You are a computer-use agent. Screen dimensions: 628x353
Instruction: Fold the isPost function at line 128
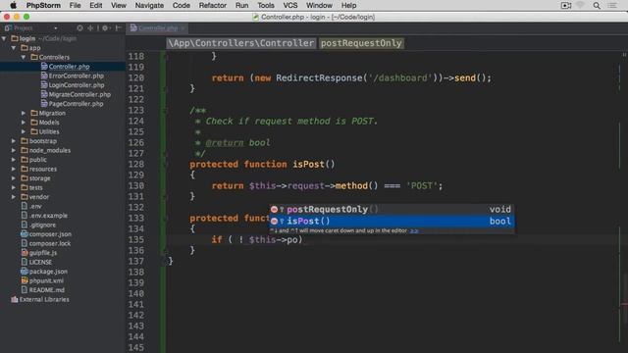coord(164,165)
